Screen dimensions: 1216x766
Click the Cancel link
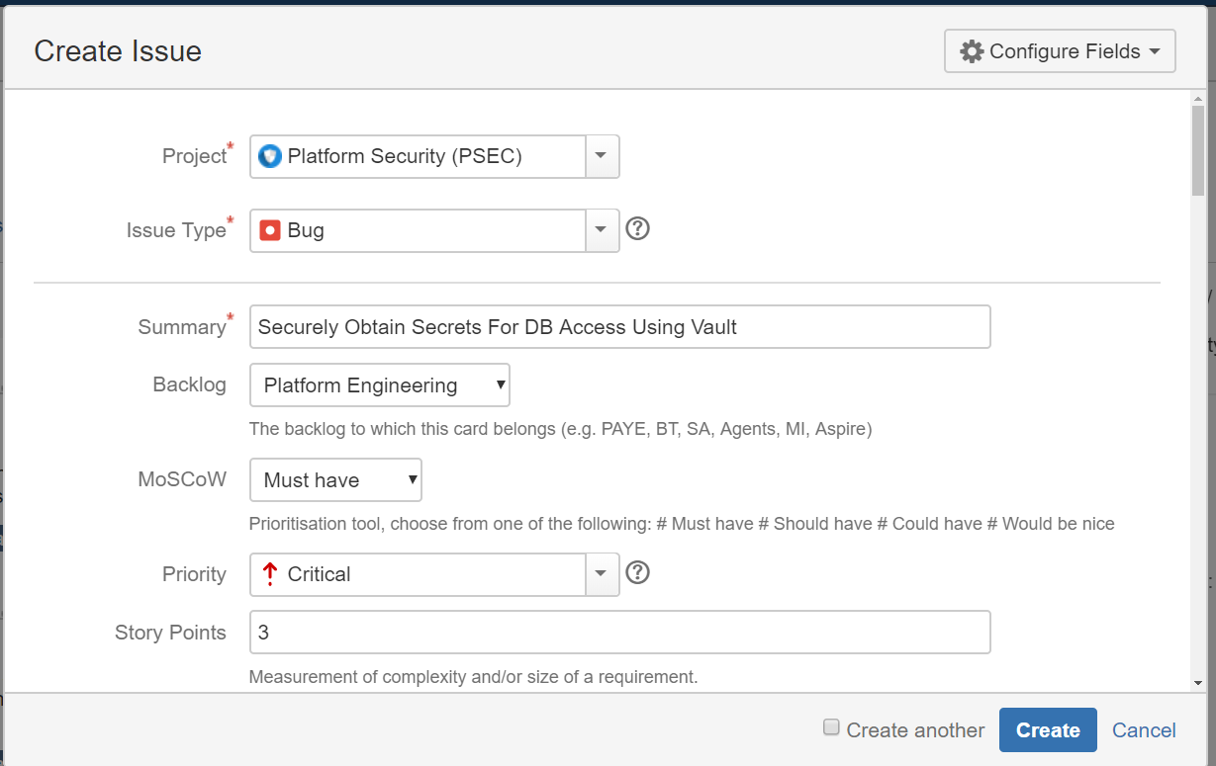tap(1144, 730)
